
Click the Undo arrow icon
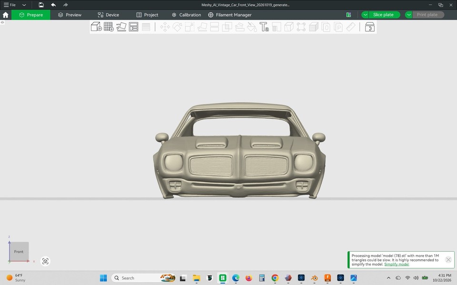[x=53, y=5]
